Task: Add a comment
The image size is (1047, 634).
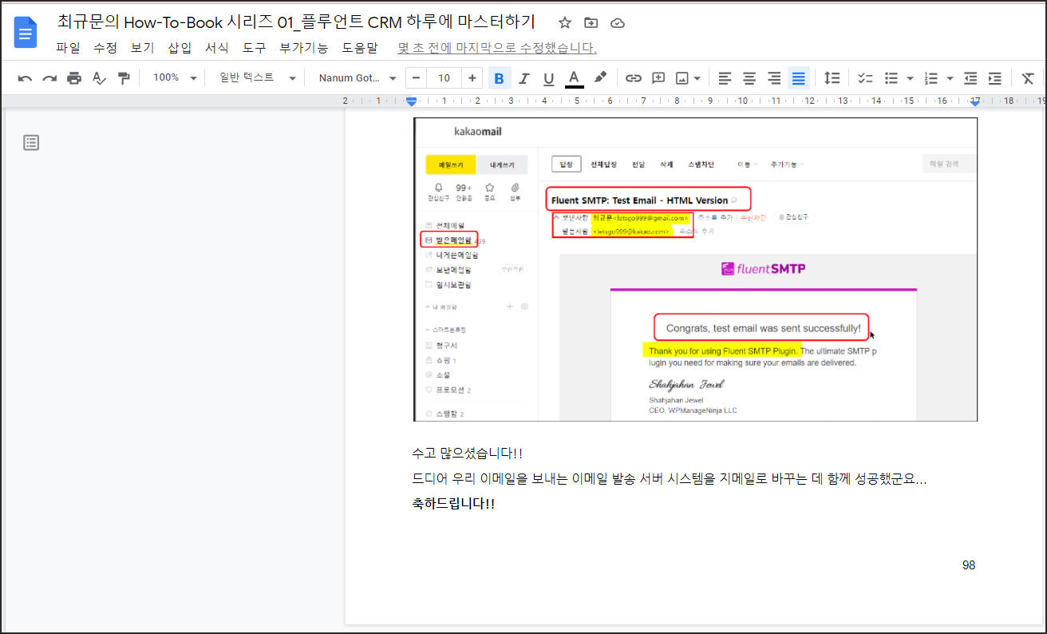Action: click(x=658, y=78)
